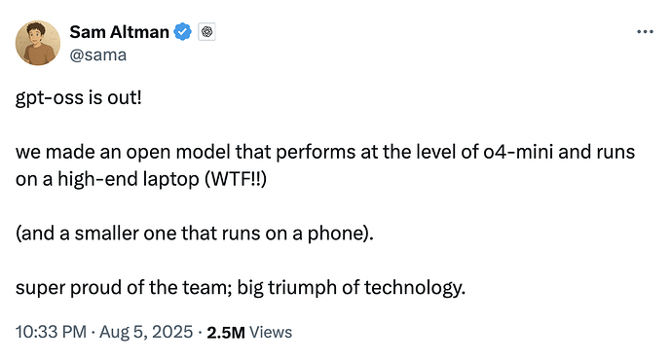The width and height of the screenshot is (672, 361).
Task: Click the Views label in footer
Action: click(x=271, y=333)
